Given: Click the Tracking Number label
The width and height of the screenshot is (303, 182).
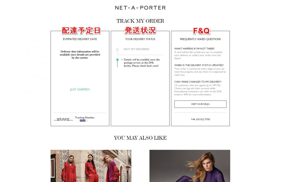Looking at the screenshot, I should click(85, 118).
